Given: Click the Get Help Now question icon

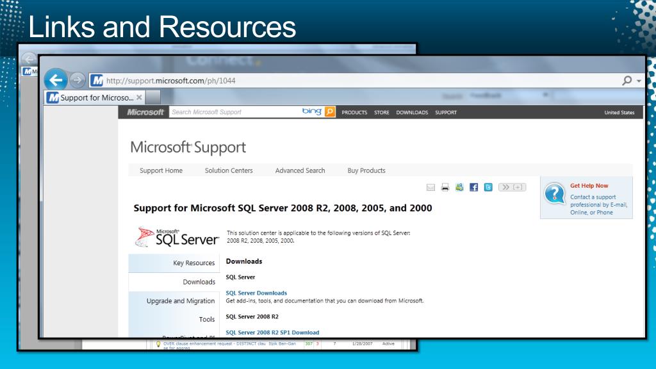Looking at the screenshot, I should pos(555,193).
